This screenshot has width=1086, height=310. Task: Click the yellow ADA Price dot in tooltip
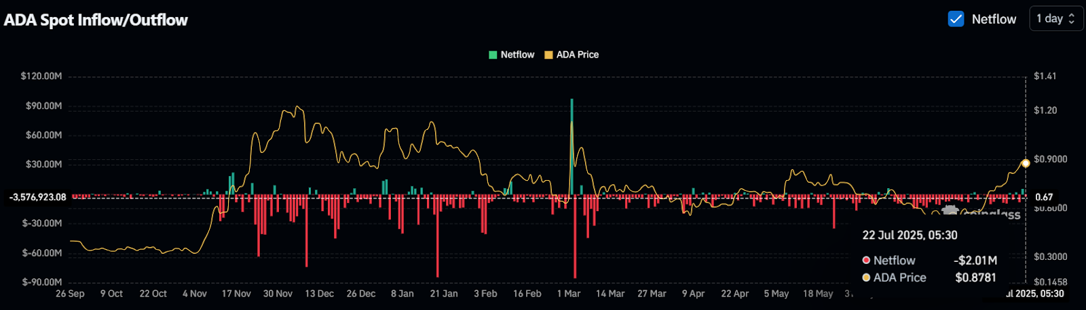tap(866, 278)
